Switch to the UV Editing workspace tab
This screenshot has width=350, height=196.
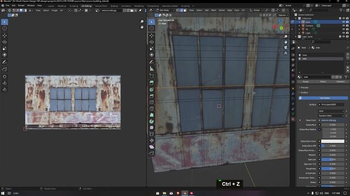[x=86, y=6]
